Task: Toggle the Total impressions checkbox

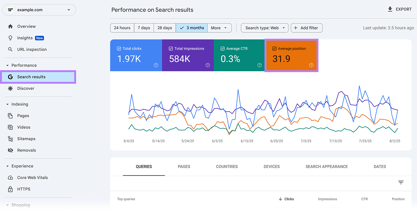Action: pos(171,49)
